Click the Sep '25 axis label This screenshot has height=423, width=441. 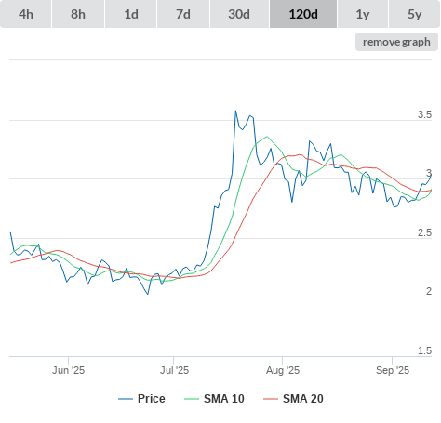pos(393,370)
